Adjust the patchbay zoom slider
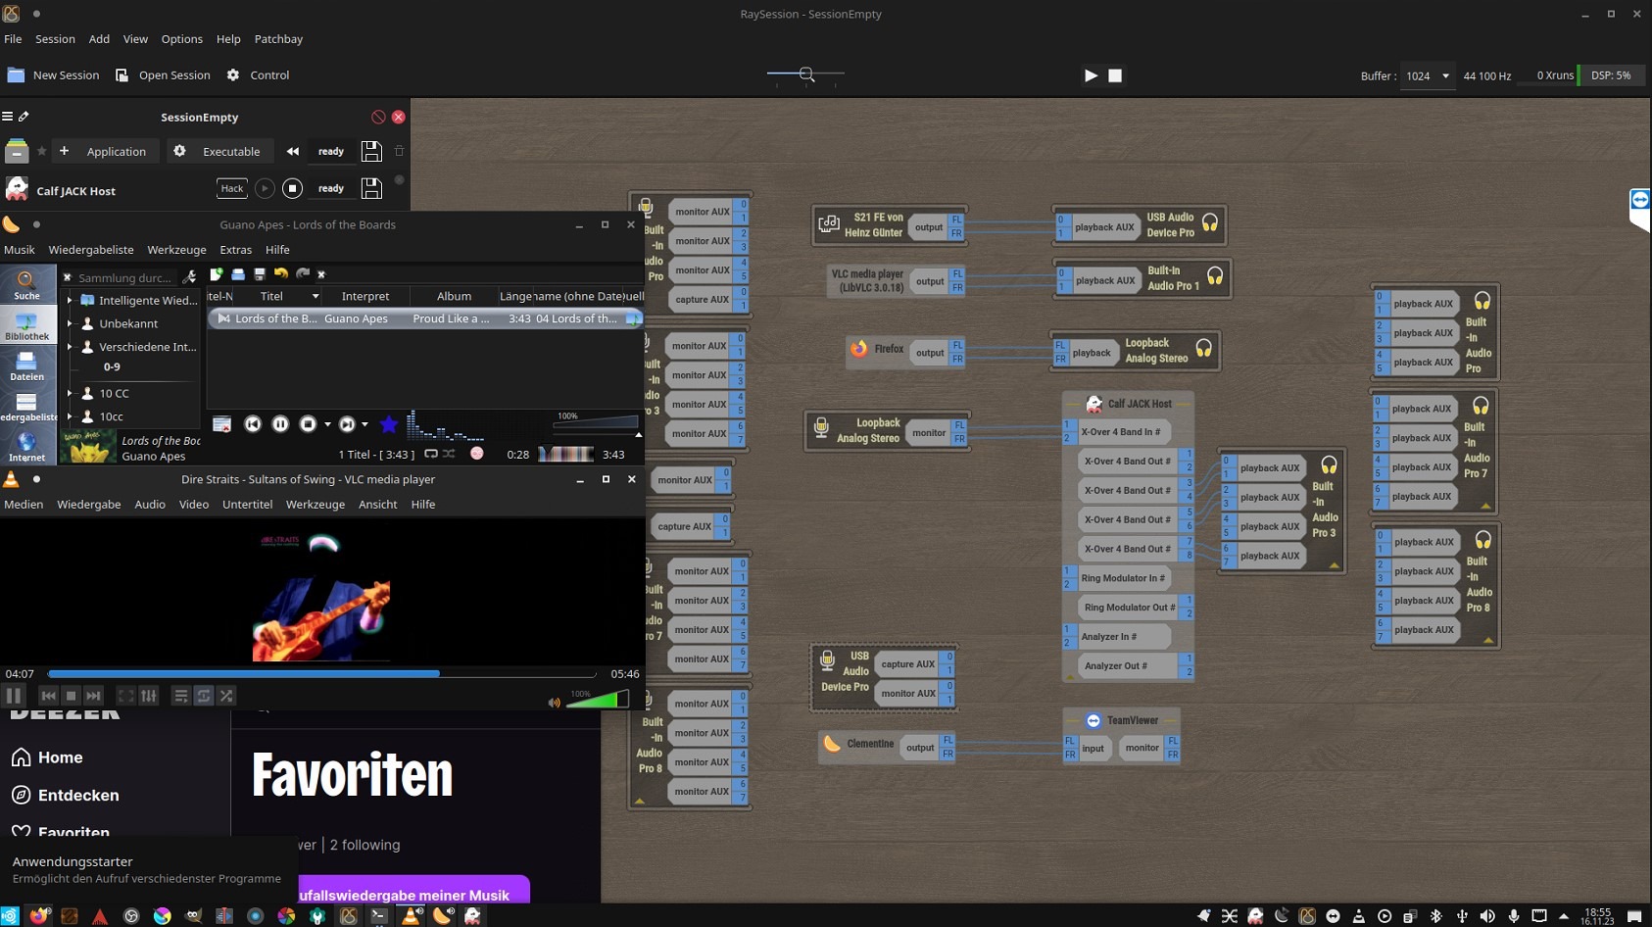Screen dimensions: 1652x927 tap(805, 73)
